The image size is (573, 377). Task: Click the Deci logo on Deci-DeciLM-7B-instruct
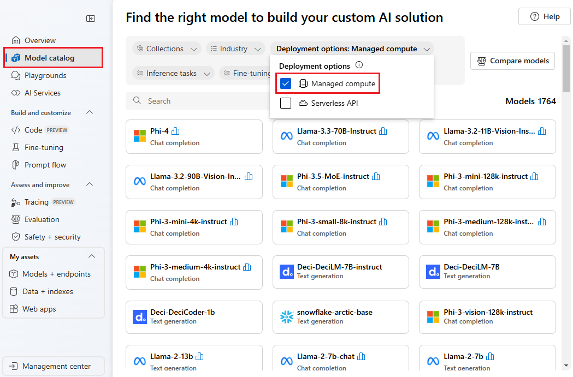coord(286,272)
